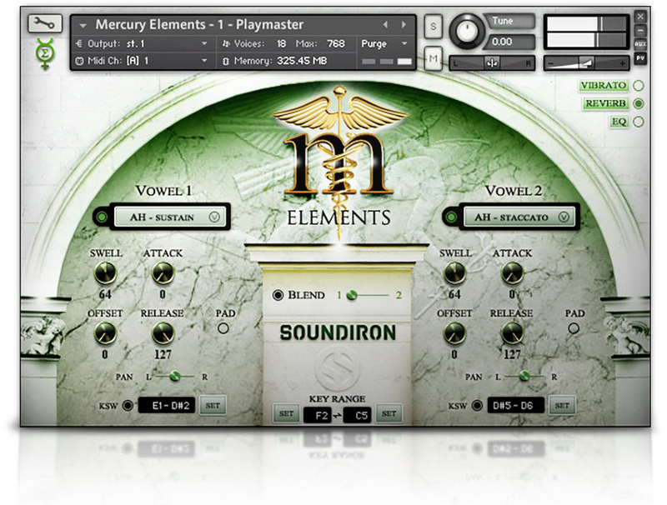Click the E1 - D#2 keyswitch range field

point(167,405)
